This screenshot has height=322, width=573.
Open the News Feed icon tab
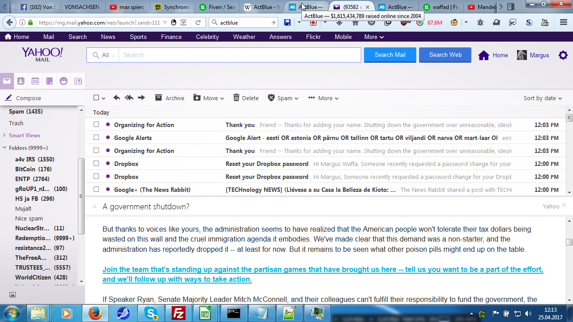point(78,81)
